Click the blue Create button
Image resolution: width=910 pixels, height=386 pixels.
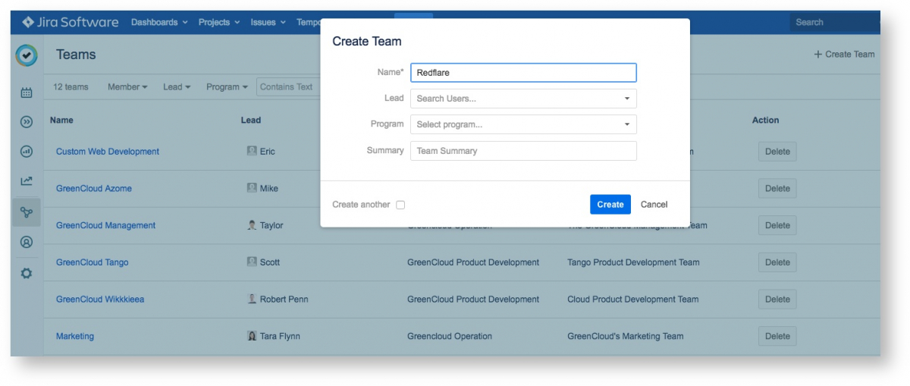pos(610,205)
